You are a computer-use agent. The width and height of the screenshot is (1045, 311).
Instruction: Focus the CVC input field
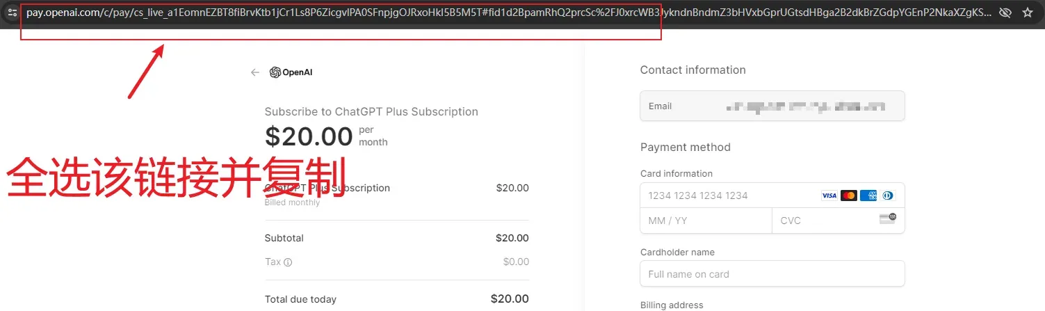(839, 221)
